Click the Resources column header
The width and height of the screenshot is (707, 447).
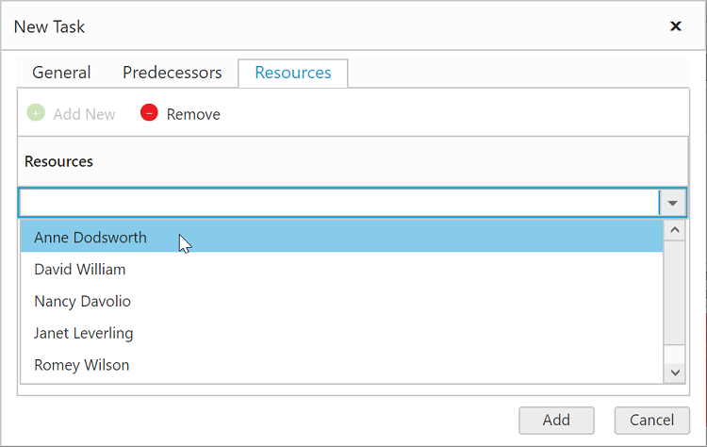[x=59, y=161]
